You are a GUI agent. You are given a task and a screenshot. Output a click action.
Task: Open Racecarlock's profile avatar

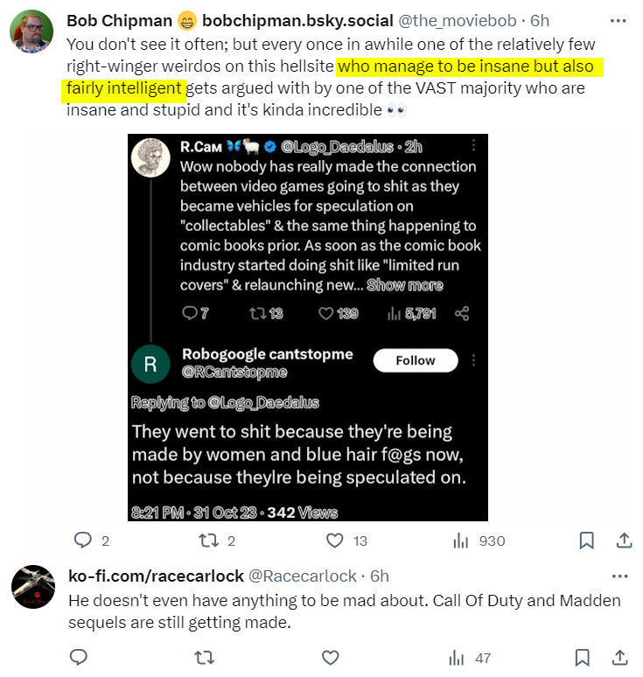[33, 587]
